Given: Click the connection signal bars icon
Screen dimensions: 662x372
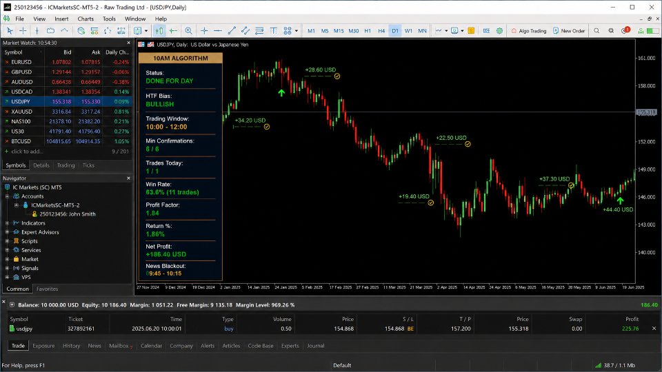Looking at the screenshot, I should [641, 31].
